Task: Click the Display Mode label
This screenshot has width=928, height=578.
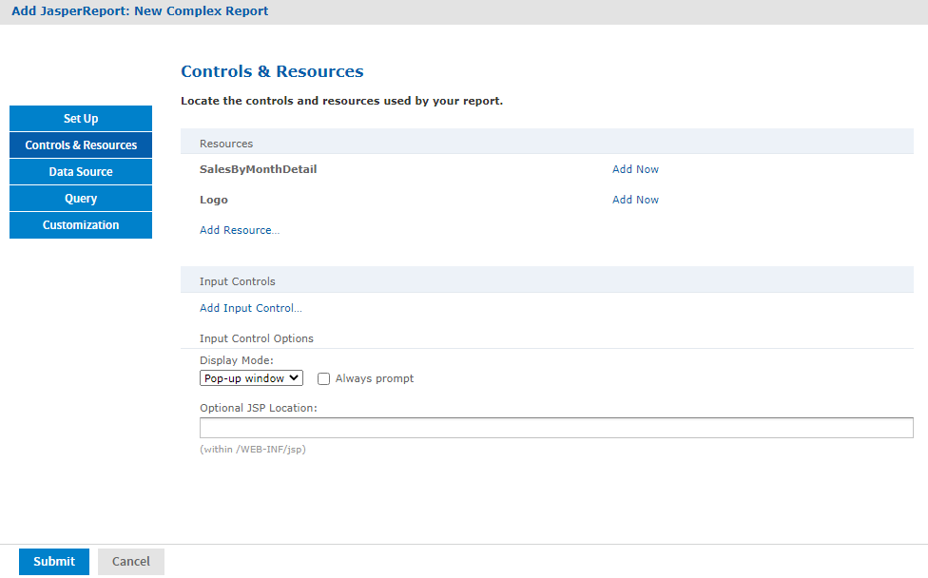Action: click(237, 360)
